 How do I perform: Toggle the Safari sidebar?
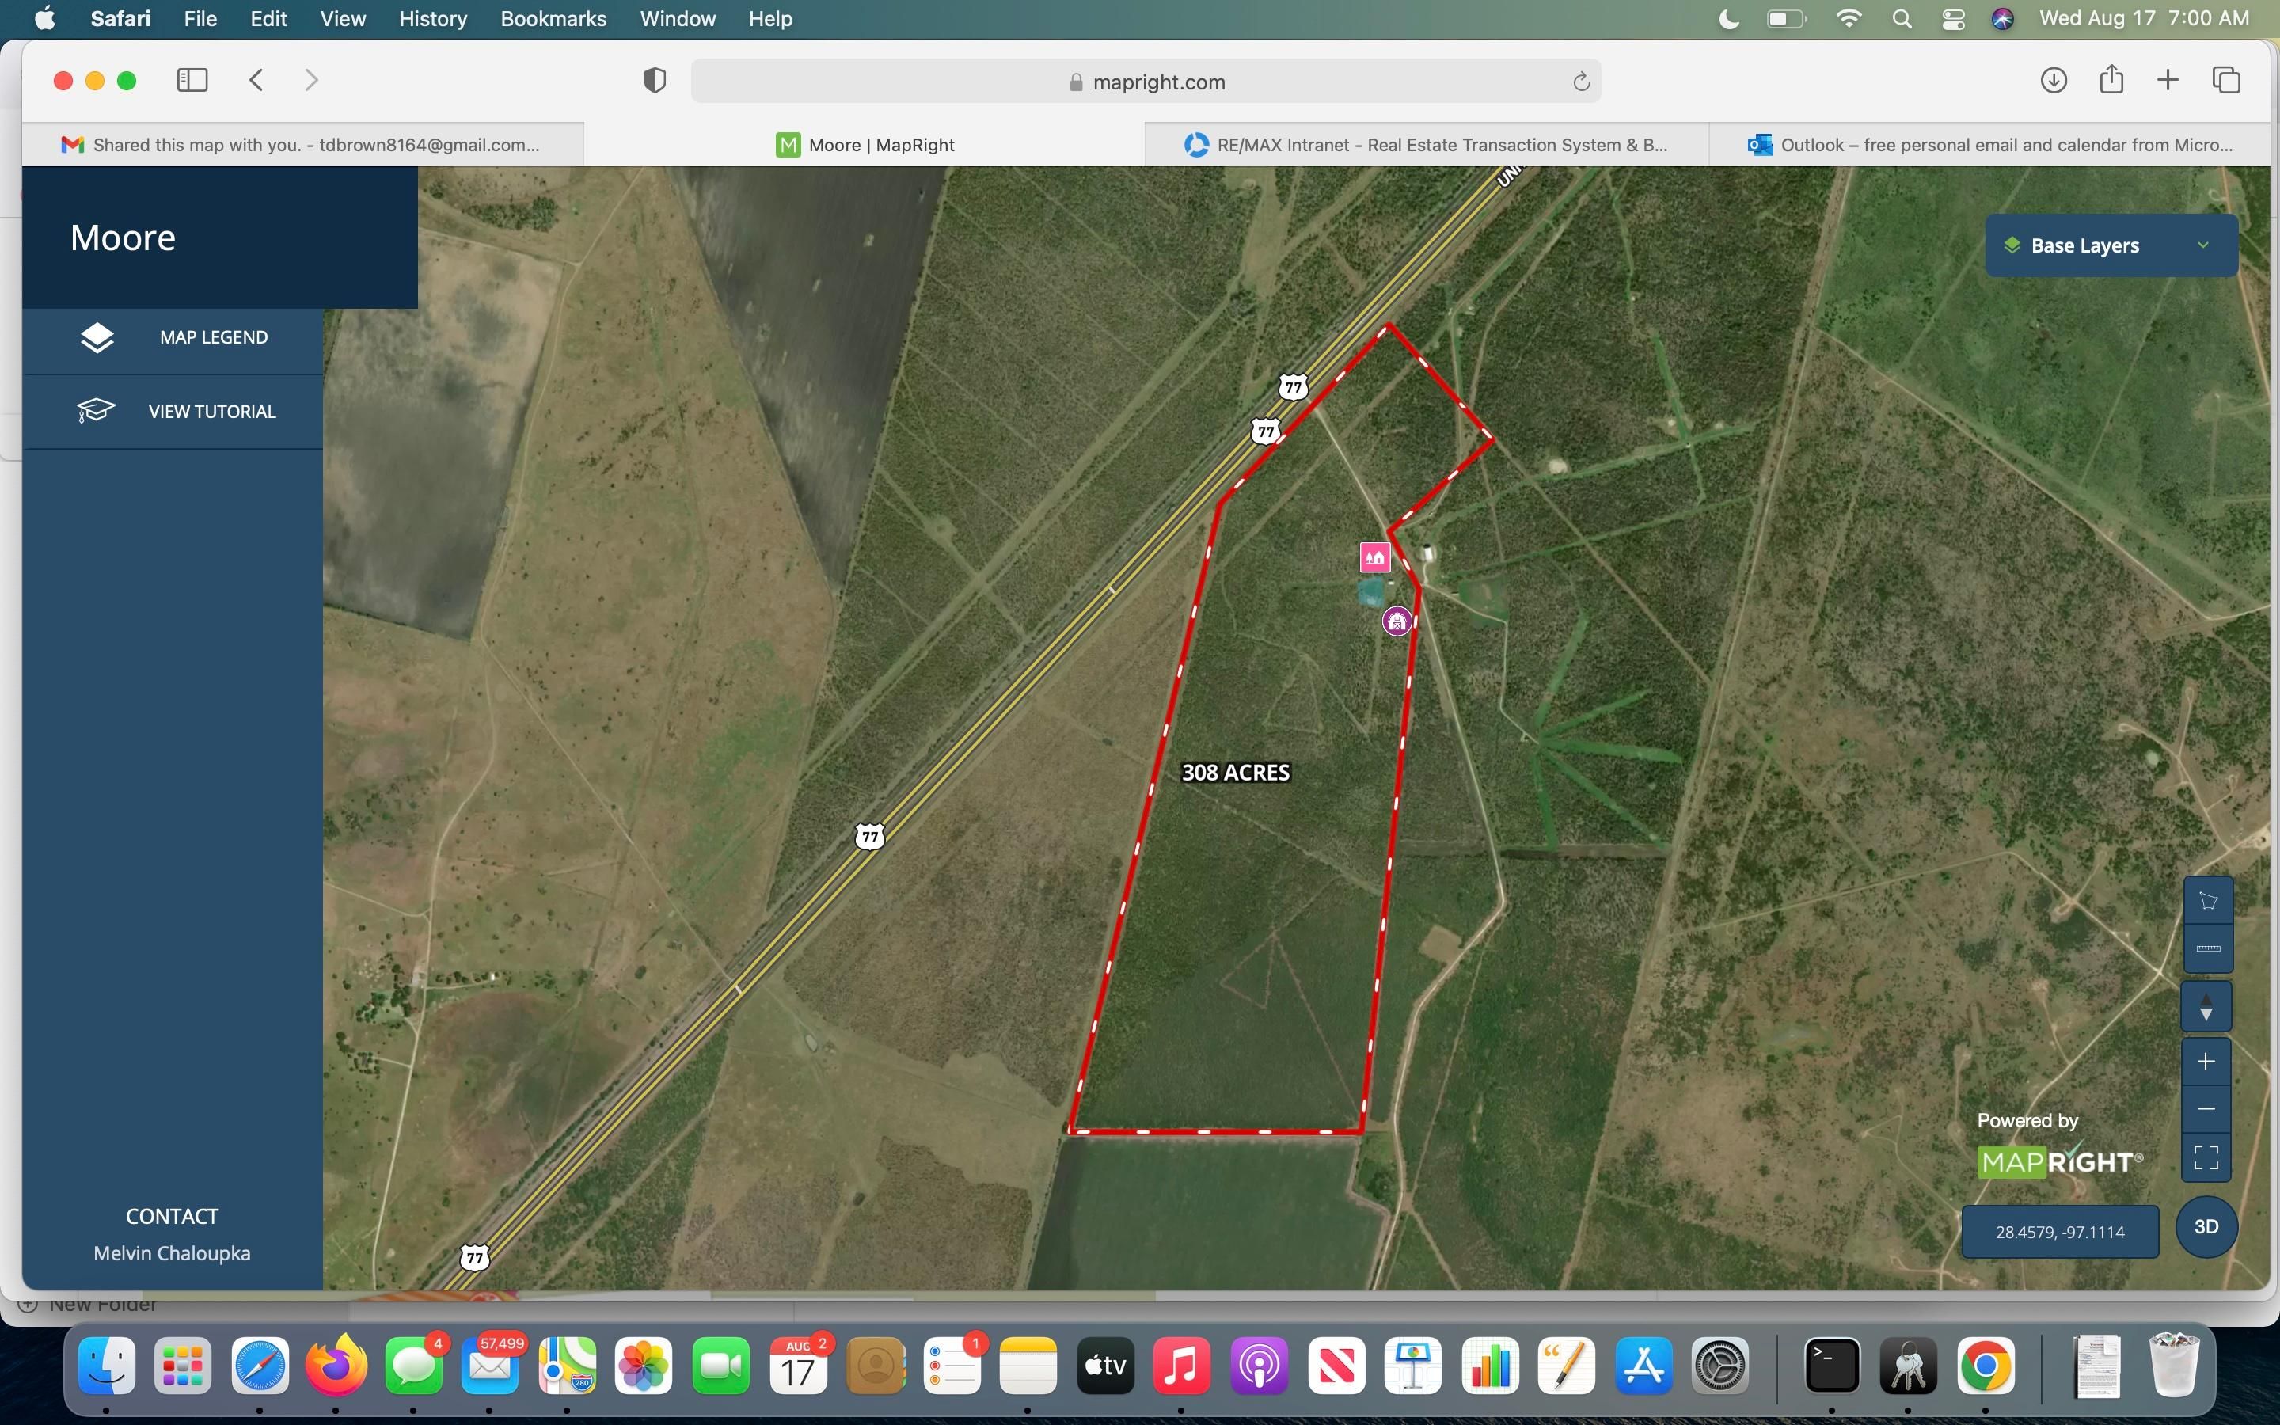tap(192, 80)
